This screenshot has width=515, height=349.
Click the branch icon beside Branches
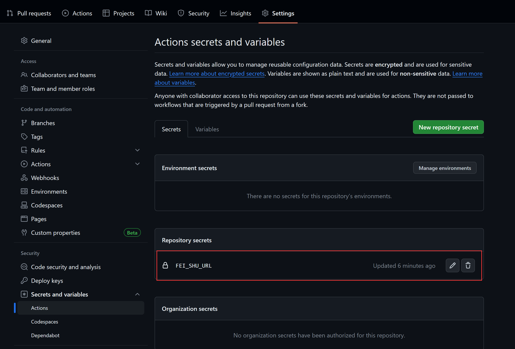(24, 123)
